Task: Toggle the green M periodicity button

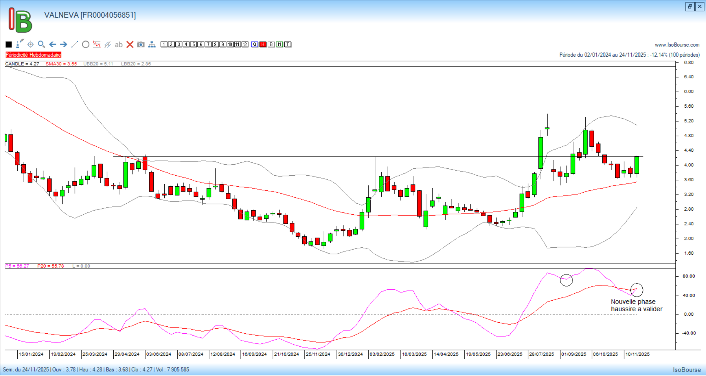Action: coord(279,44)
